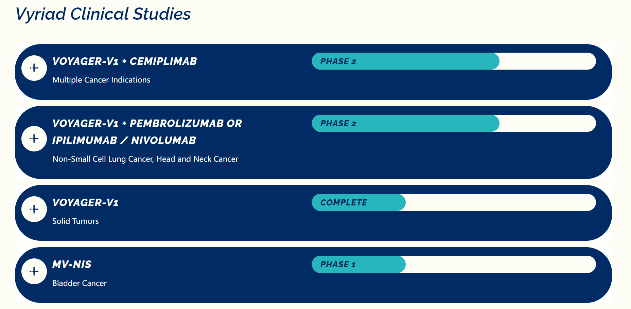Select the Bladder Cancer indication text
631x309 pixels.
click(x=80, y=283)
